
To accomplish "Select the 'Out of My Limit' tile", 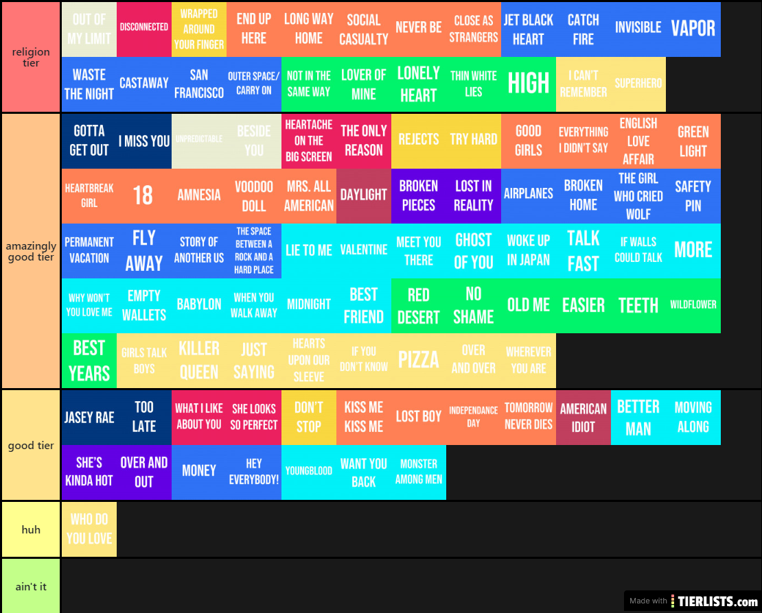I will 89,29.
